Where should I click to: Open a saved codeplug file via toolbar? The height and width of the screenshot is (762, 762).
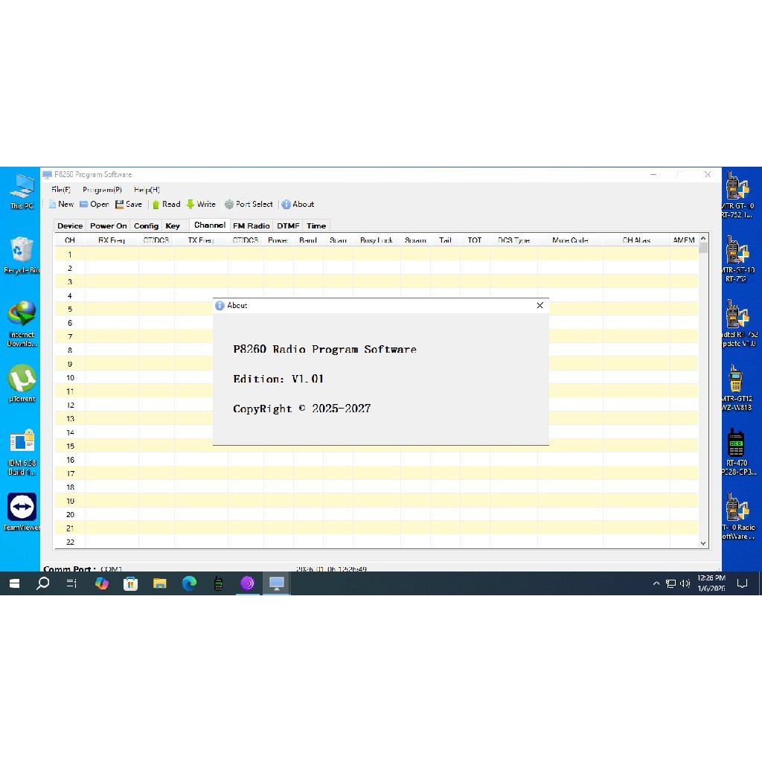click(x=94, y=204)
